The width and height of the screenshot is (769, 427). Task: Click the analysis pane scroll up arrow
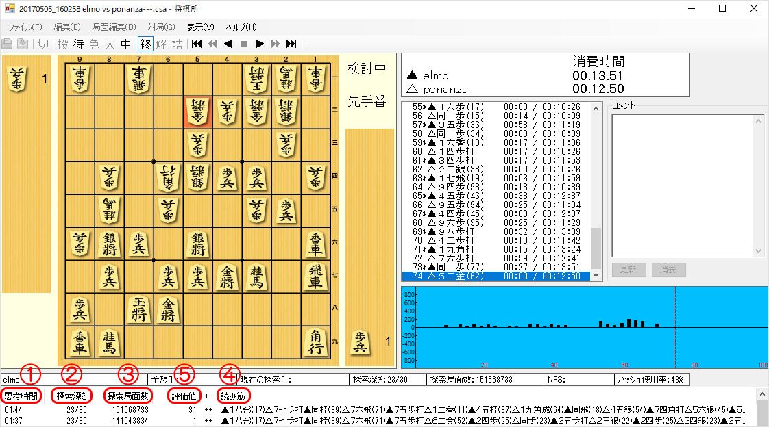click(x=762, y=394)
